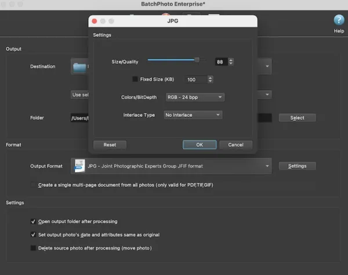Toggle Open output folder after processing
The width and height of the screenshot is (348, 275).
pos(33,222)
